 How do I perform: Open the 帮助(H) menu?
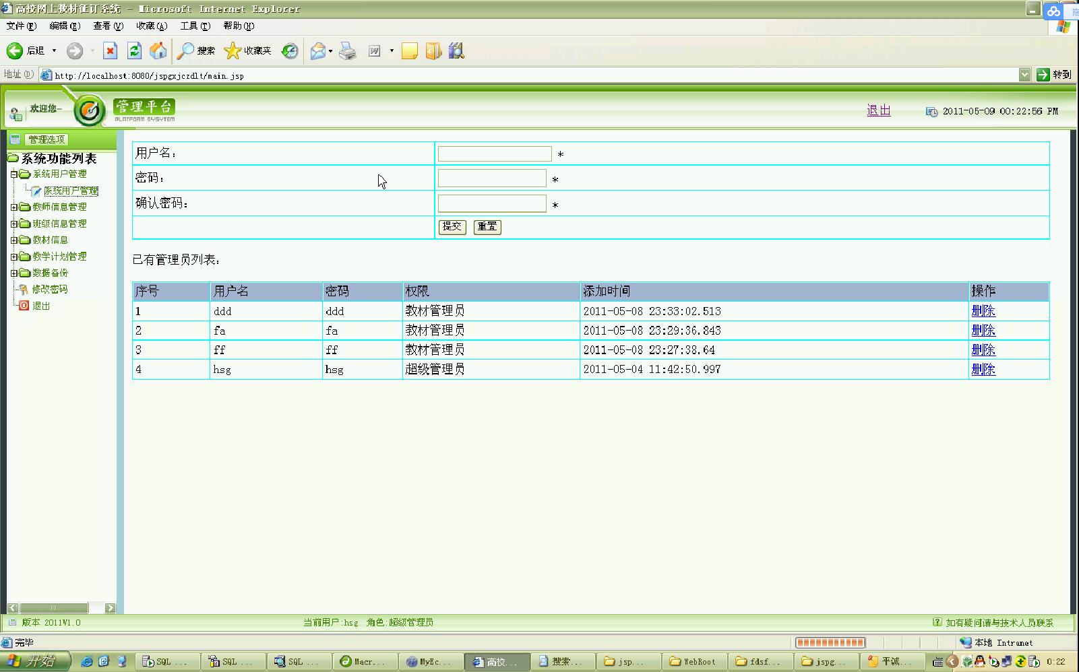[239, 26]
